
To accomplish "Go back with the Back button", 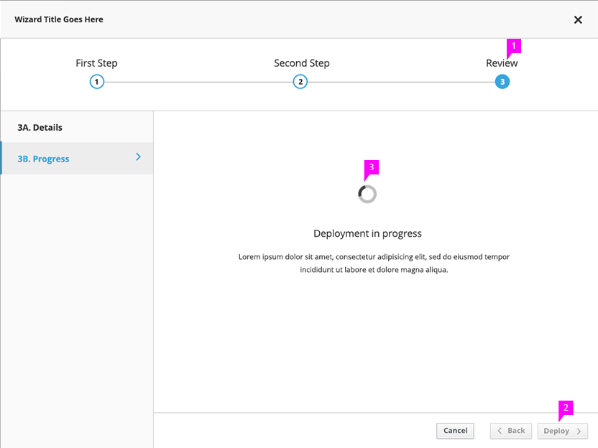I will click(510, 431).
